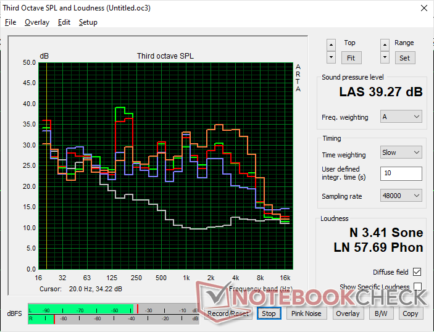This screenshot has height=332, width=434.
Task: Click the Top up arrow
Action: click(332, 44)
